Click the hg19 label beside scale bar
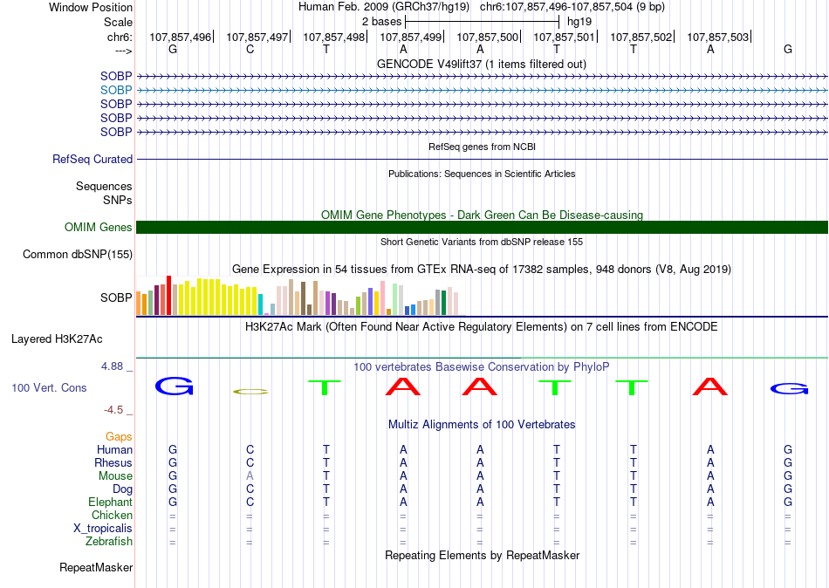Screen dimensions: 829x588 (x=579, y=22)
